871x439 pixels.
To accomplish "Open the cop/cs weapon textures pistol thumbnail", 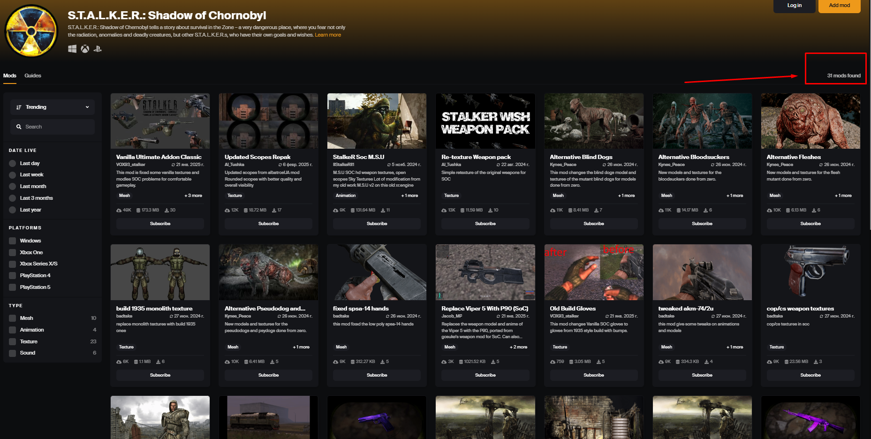I will pos(810,272).
